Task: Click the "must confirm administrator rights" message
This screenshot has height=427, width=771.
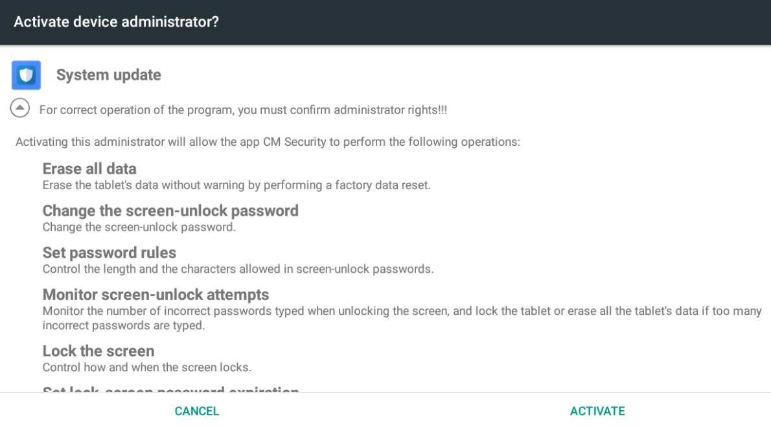Action: tap(243, 110)
